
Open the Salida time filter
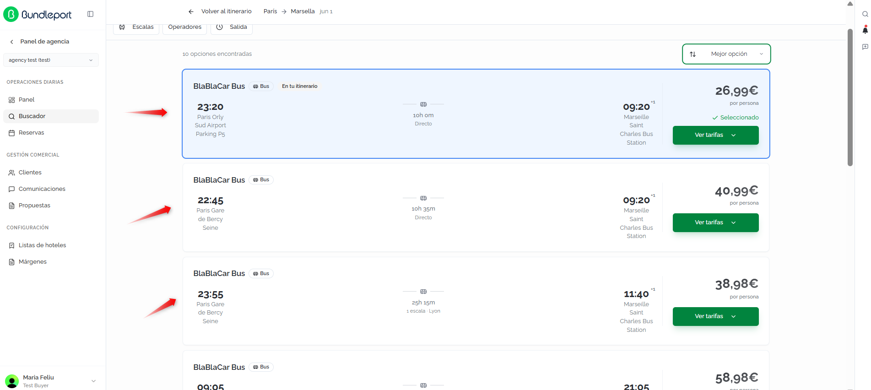point(232,27)
